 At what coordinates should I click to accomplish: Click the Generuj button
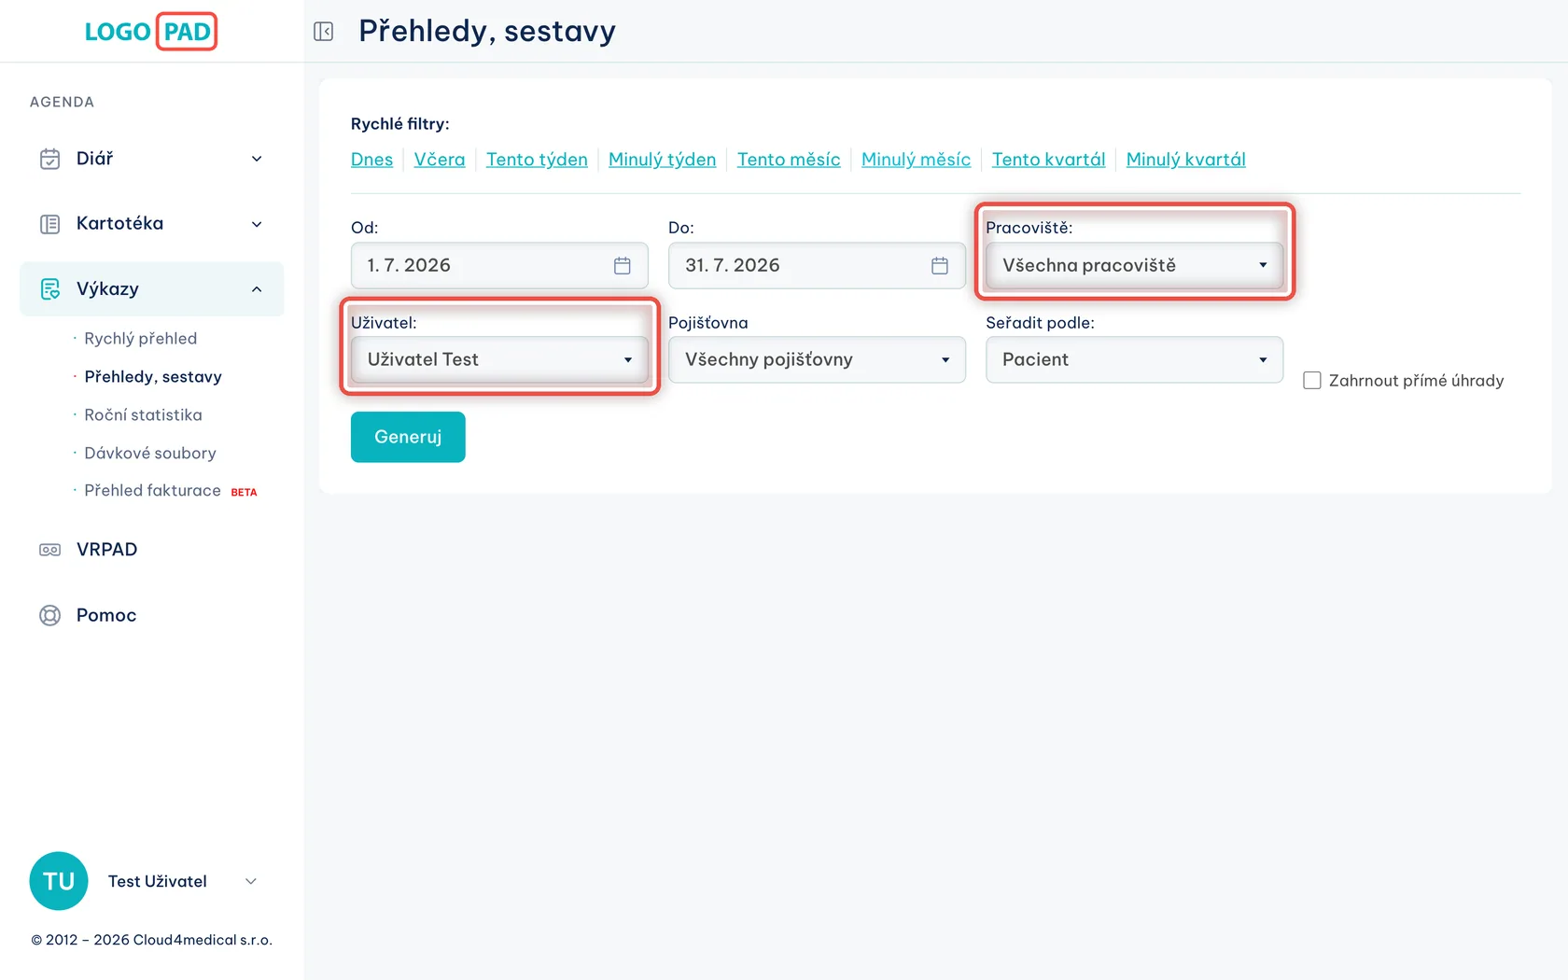tap(408, 437)
